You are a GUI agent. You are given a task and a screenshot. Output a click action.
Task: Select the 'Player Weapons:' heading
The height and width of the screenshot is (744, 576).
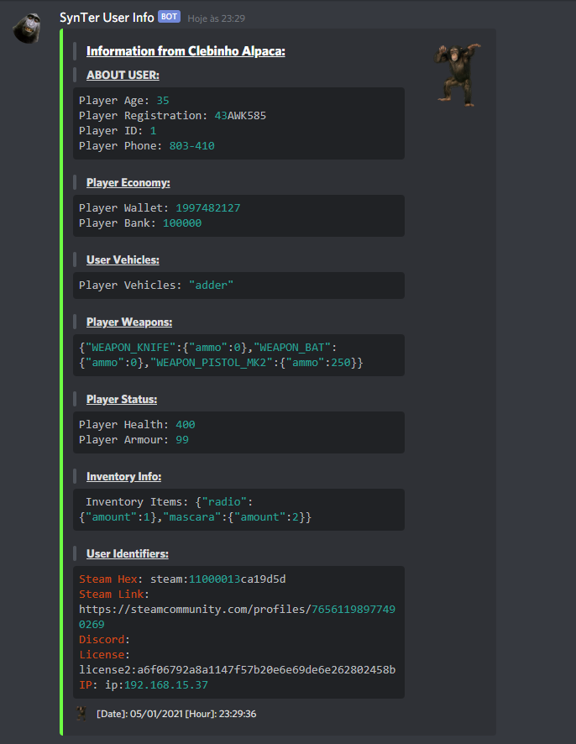[x=129, y=322]
